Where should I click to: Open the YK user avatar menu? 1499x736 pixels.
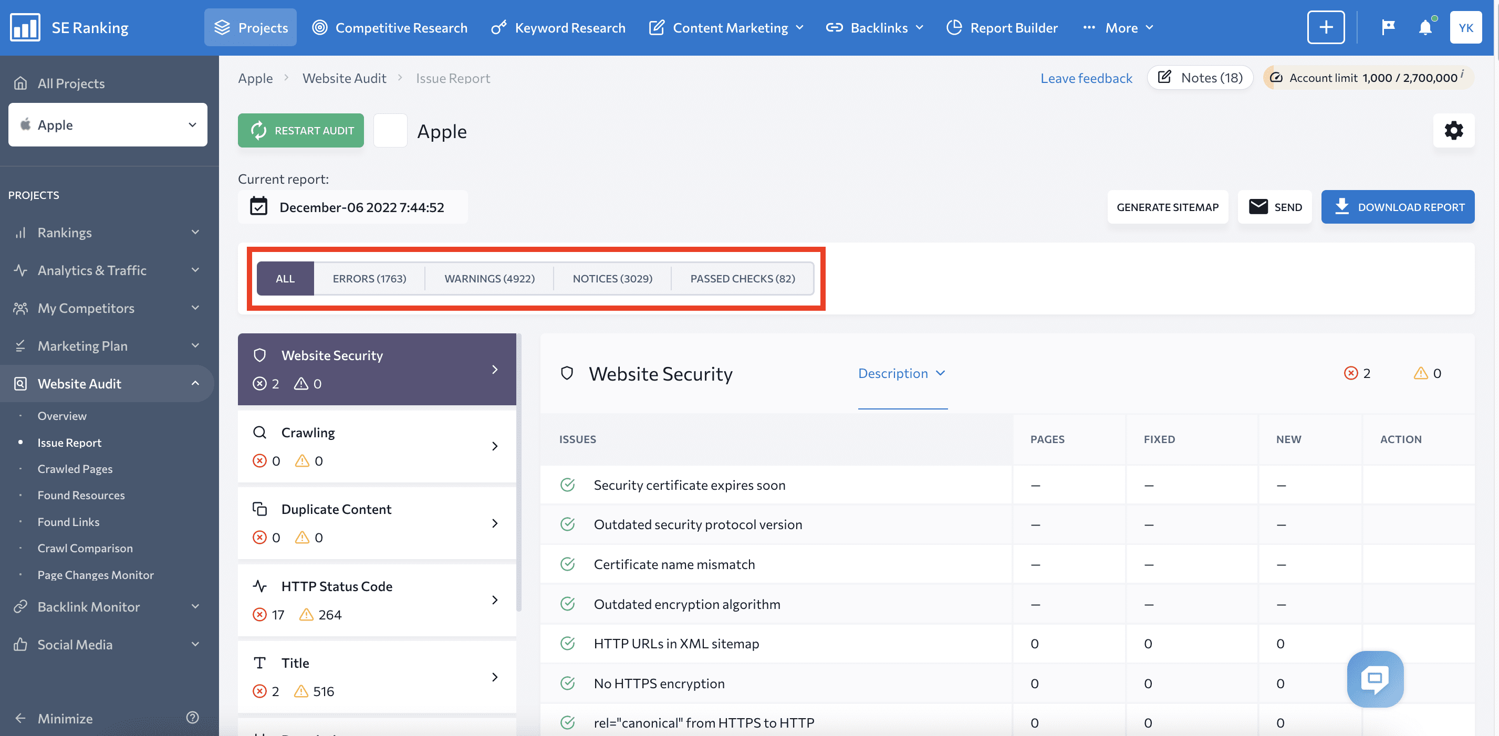pos(1466,27)
